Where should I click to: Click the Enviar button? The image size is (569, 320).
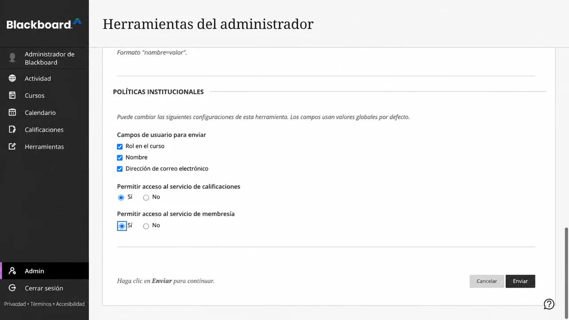(x=520, y=281)
